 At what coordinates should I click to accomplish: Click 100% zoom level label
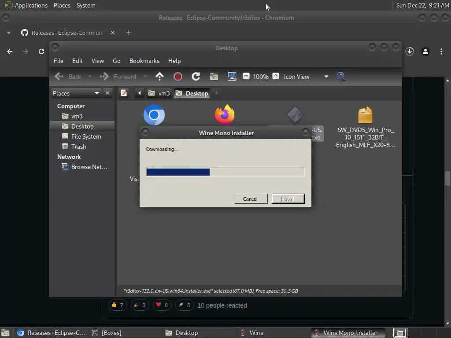[261, 77]
